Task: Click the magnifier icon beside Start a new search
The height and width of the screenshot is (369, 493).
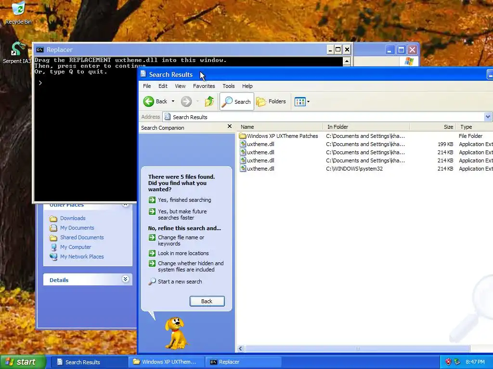Action: 152,282
